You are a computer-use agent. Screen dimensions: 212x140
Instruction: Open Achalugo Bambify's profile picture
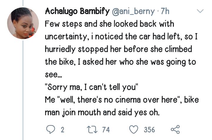tap(23, 23)
